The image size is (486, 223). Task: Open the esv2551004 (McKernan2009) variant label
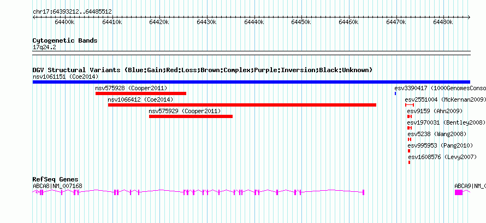[445, 99]
